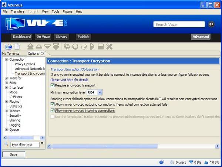Click the Azureus frog icon in title bar
The height and width of the screenshot is (167, 222).
tap(4, 5)
